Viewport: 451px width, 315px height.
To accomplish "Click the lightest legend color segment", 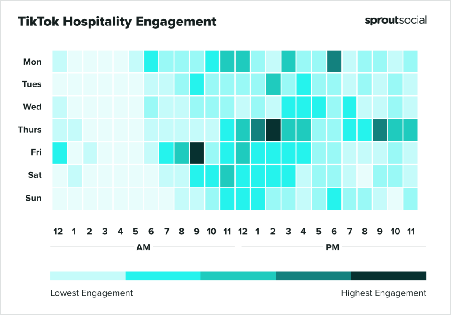I will tap(88, 276).
